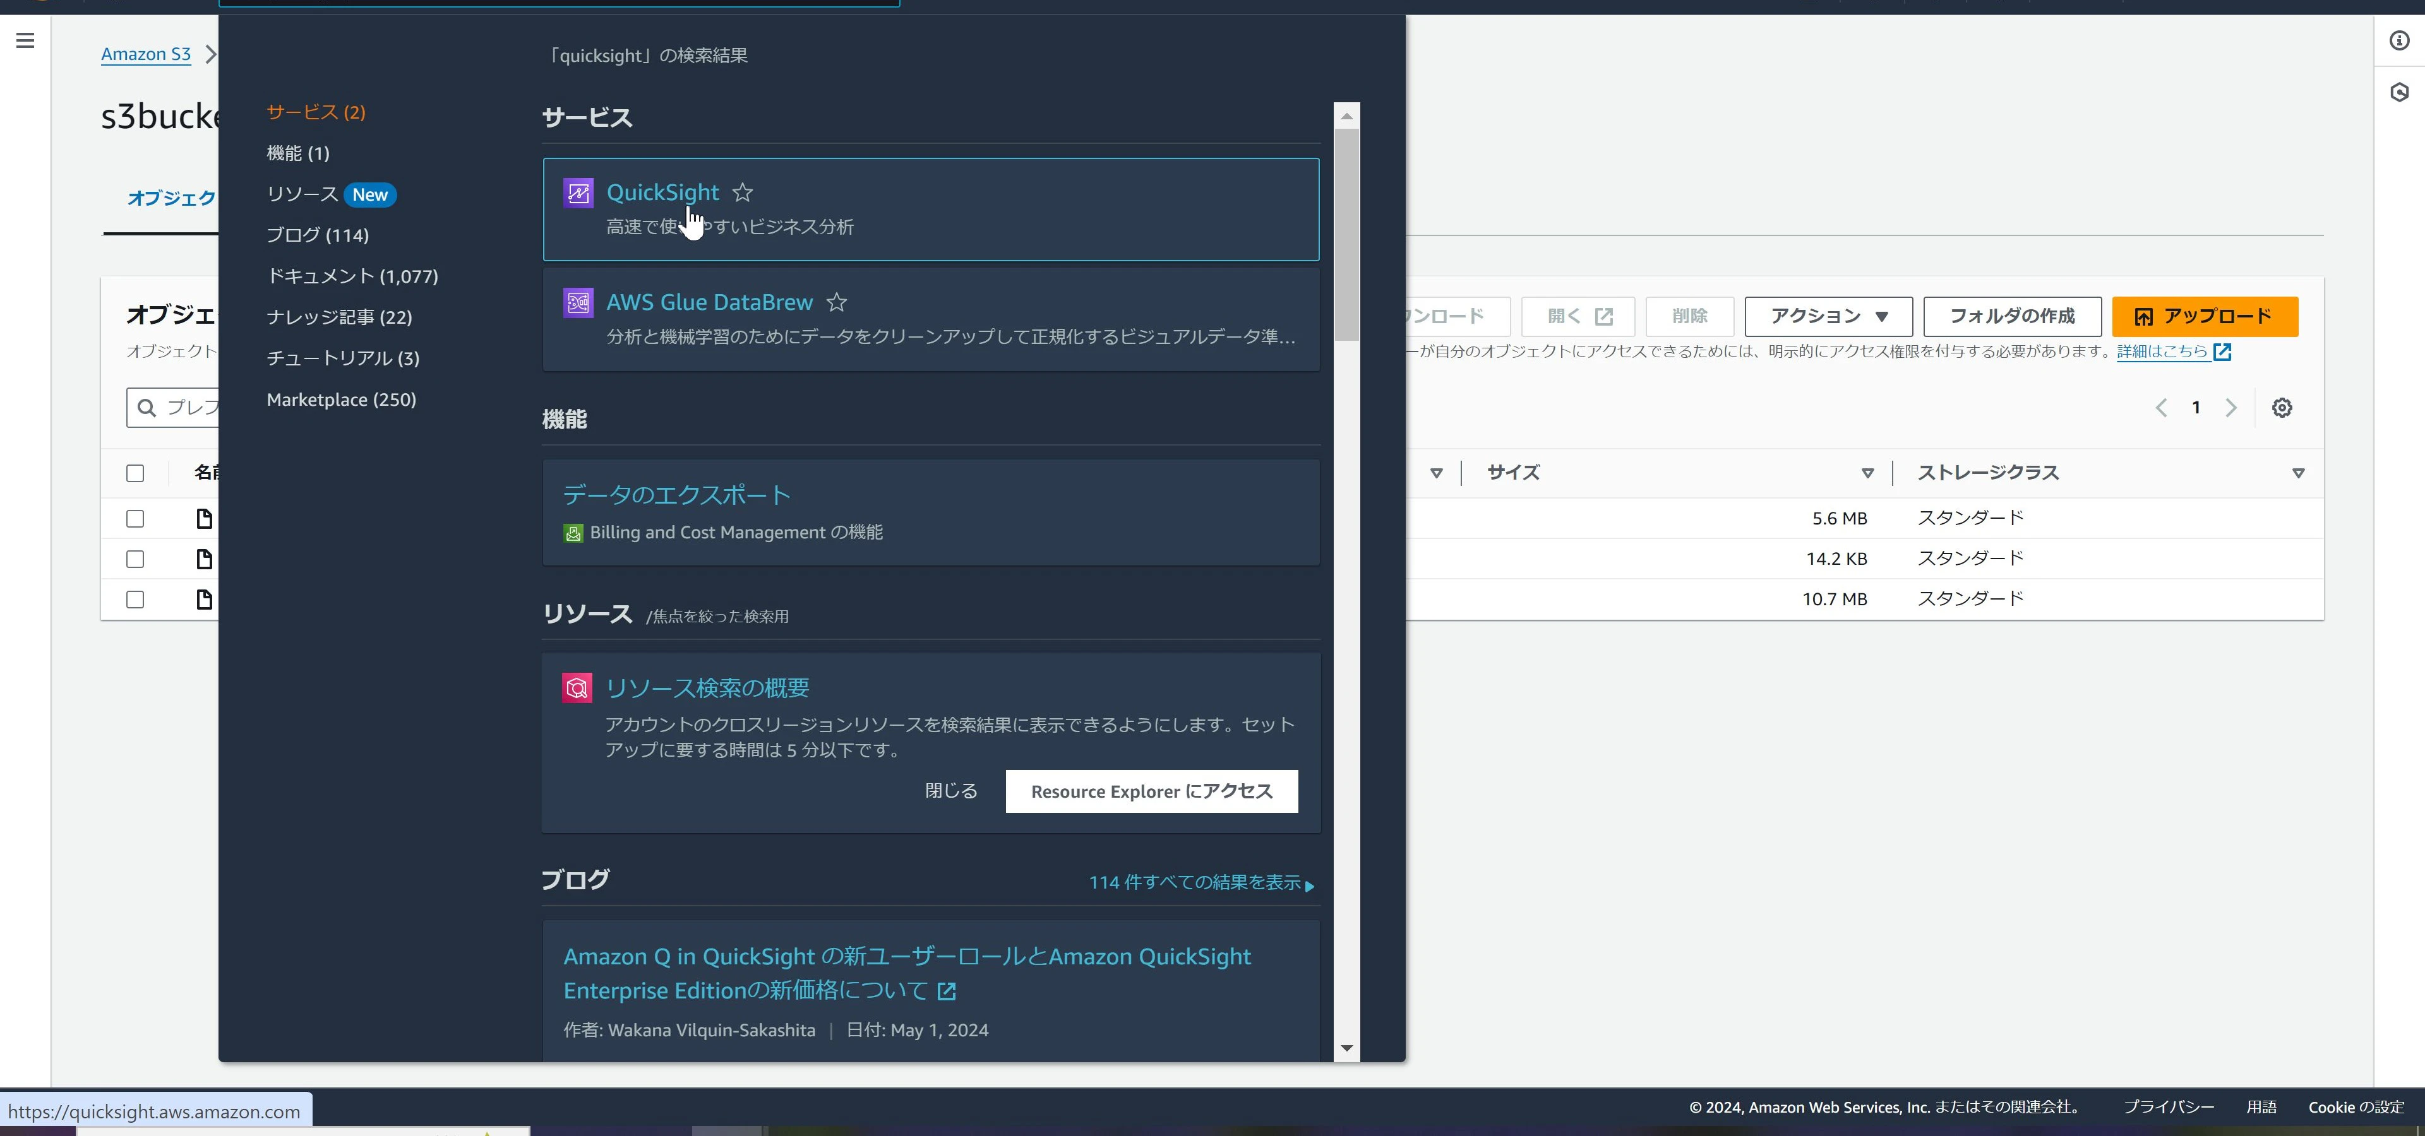
Task: Expand 114 件すべての結果を表示 blog results
Action: point(1201,883)
